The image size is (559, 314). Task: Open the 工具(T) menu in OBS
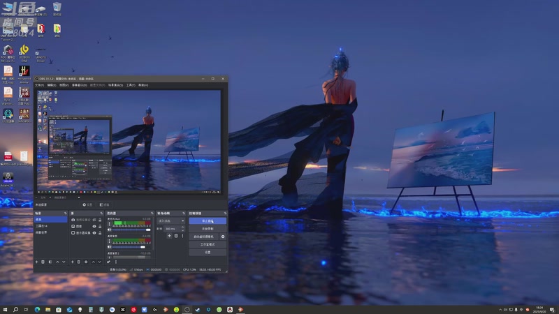tap(131, 85)
